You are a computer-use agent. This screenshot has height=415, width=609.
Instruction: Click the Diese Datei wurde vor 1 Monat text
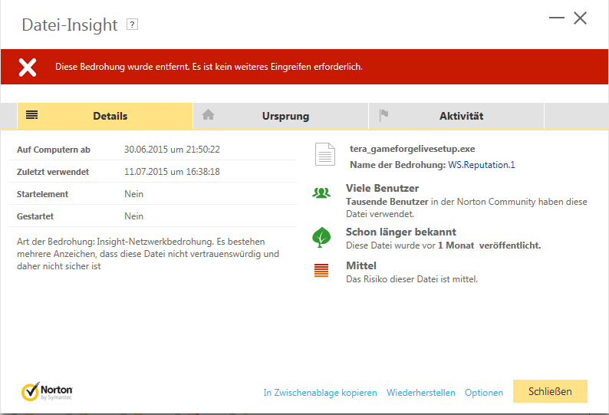443,245
